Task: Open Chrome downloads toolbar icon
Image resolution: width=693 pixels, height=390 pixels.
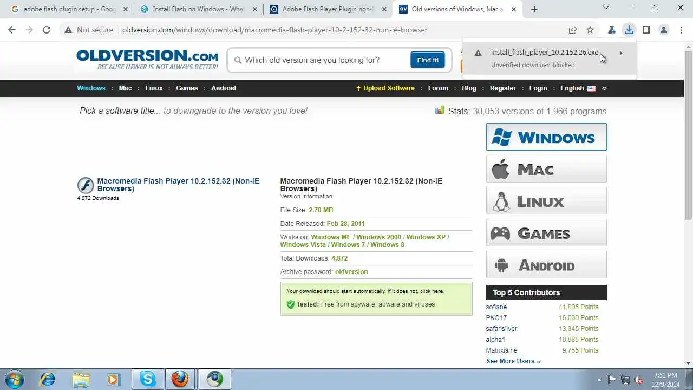Action: (629, 30)
